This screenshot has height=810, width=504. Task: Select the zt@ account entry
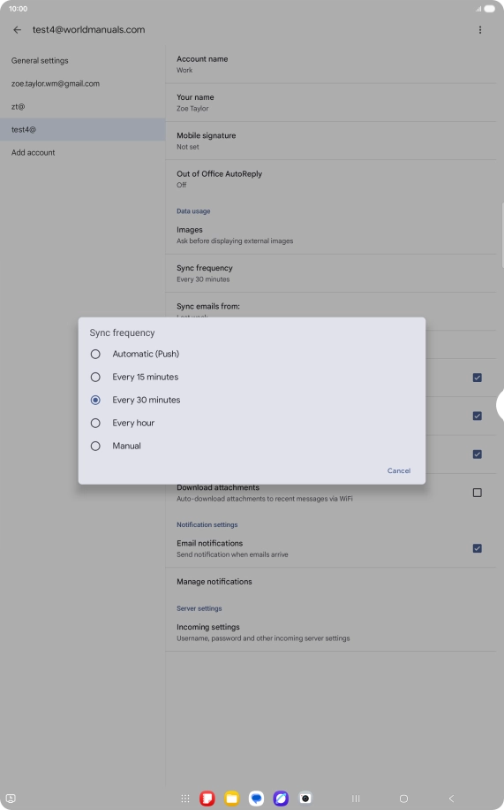click(x=83, y=106)
